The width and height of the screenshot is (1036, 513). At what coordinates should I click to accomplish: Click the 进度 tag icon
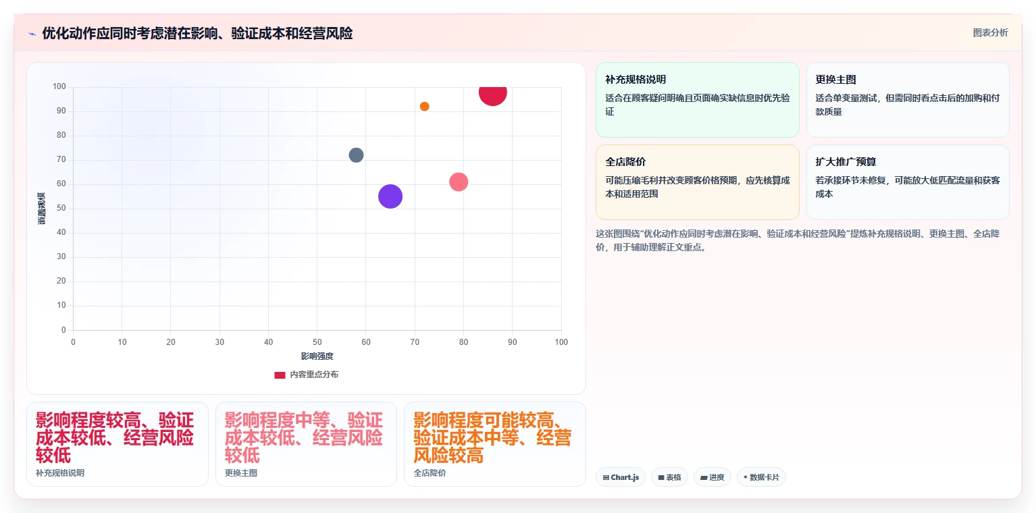pos(704,478)
